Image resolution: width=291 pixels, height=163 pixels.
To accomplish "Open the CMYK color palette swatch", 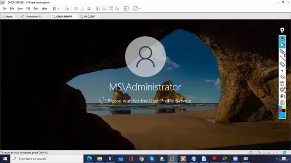I will coord(282,109).
